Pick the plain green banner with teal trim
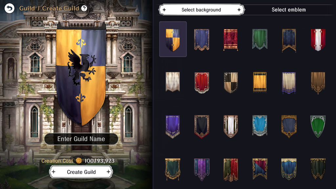This screenshot has width=336, height=189. (260, 39)
